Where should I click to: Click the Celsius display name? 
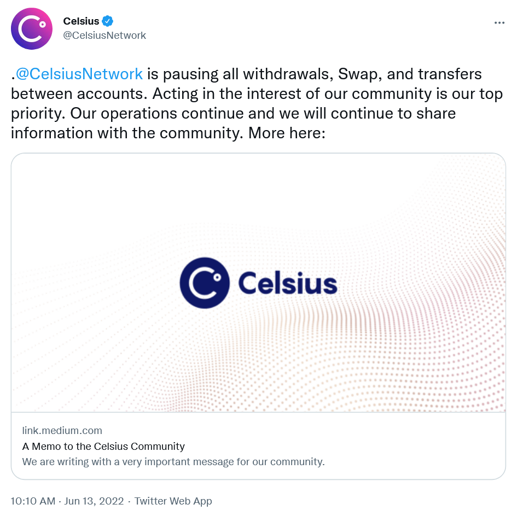81,21
